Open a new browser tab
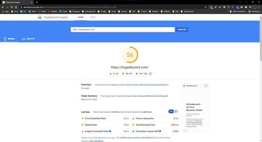Viewport: 262px width, 142px height. 37,2
